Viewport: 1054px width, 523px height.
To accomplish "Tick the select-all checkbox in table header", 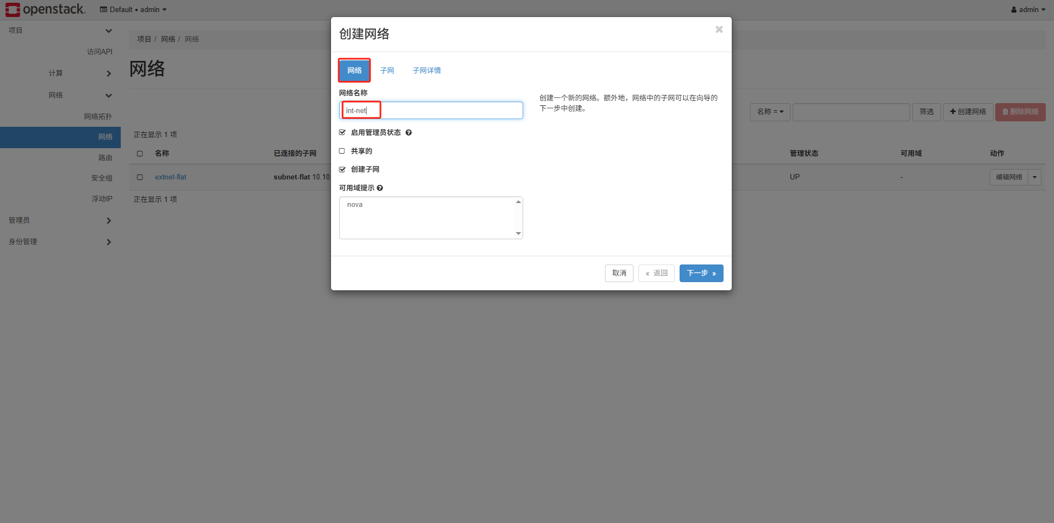I will pos(140,154).
